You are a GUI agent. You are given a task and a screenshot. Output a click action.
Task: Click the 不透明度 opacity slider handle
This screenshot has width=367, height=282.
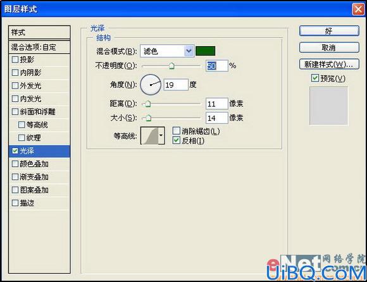171,66
